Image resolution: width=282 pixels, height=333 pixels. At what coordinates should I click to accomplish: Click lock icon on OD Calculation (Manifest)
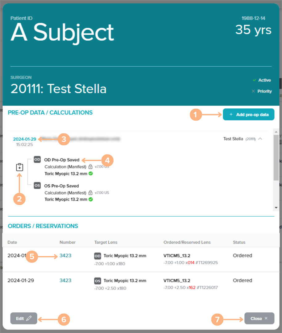(x=90, y=167)
